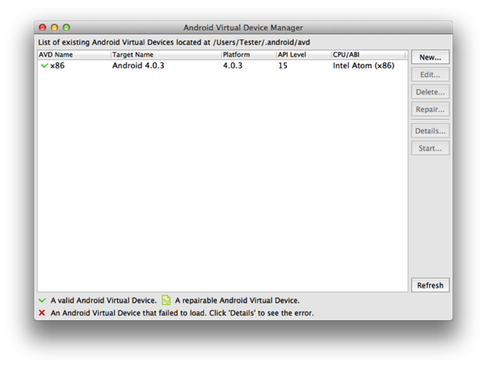Click the green zoom window button
The height and width of the screenshot is (368, 487).
(66, 28)
